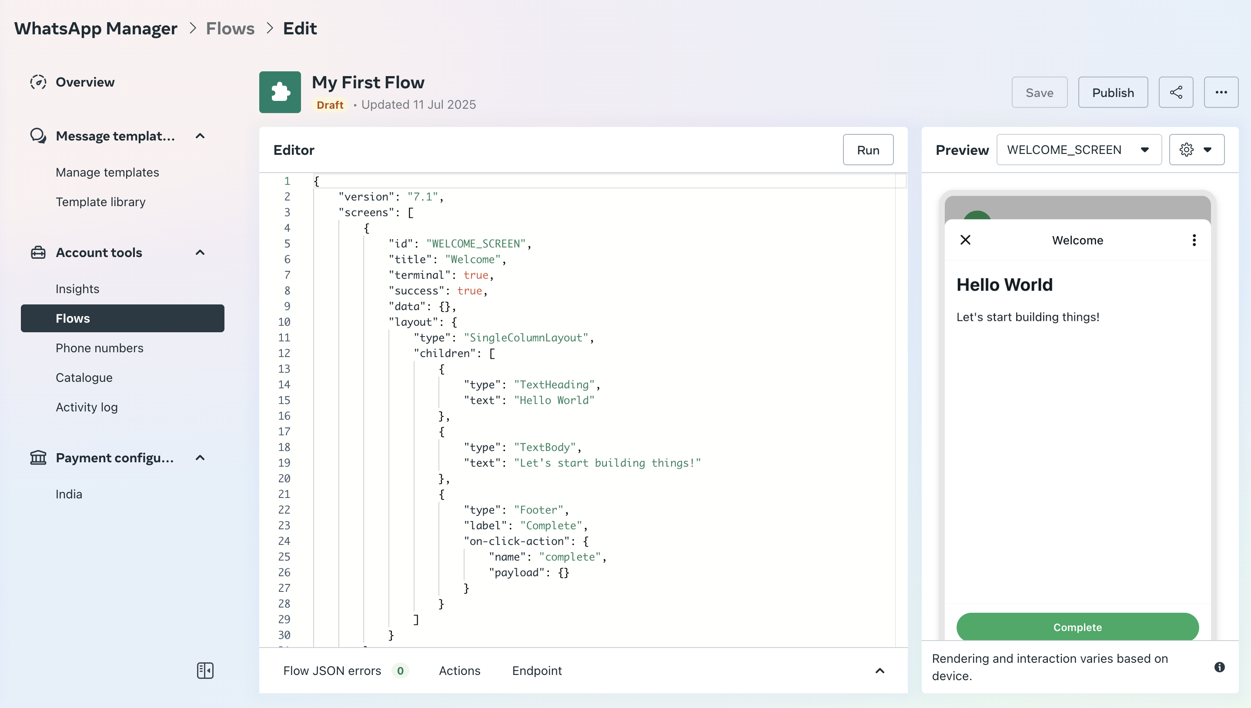Click the info icon beside rendering note

(1219, 667)
